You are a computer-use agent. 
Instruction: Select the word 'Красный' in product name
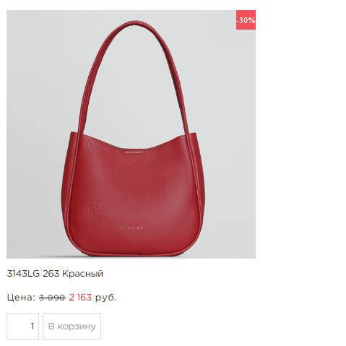click(x=82, y=274)
